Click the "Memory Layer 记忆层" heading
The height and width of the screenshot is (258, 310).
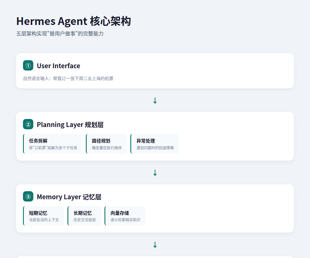point(69,197)
